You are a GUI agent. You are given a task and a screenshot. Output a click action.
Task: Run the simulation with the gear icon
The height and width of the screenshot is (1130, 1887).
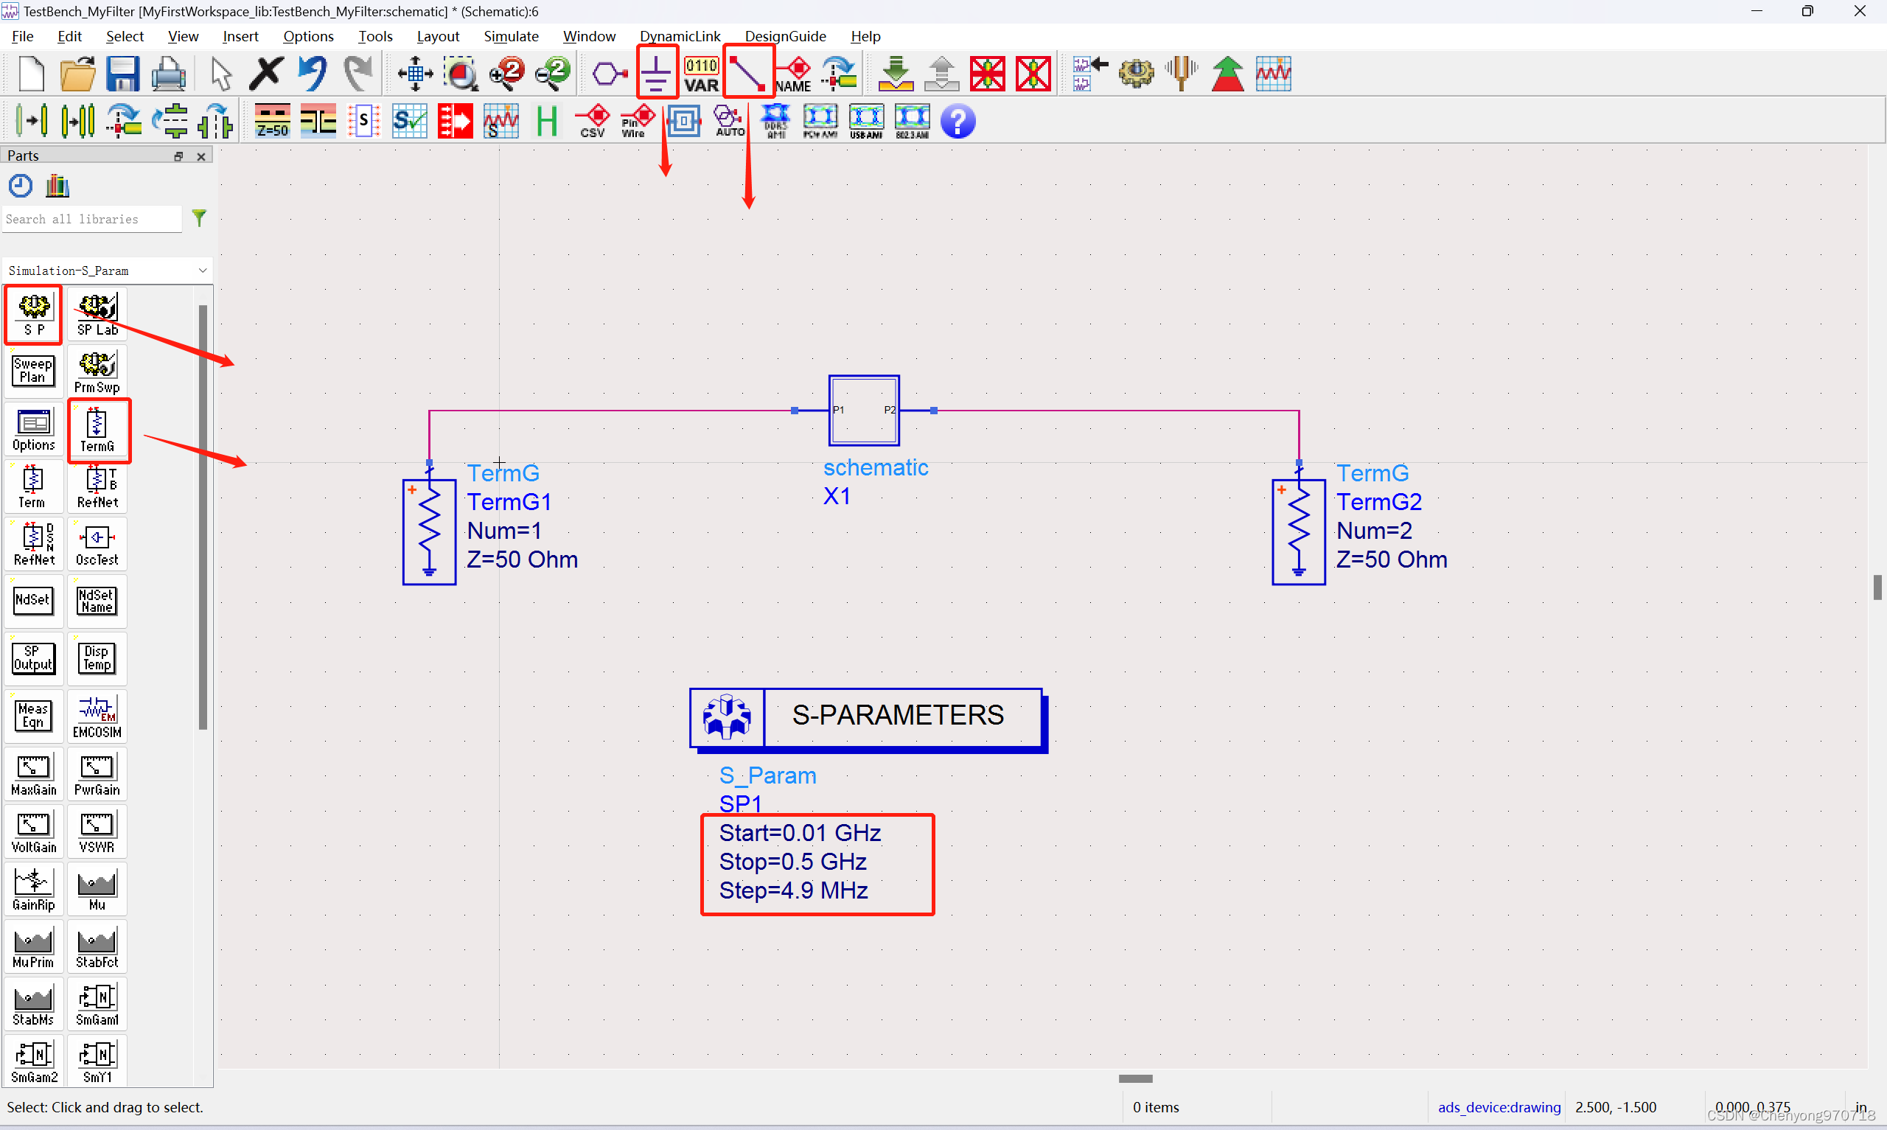click(x=1136, y=72)
